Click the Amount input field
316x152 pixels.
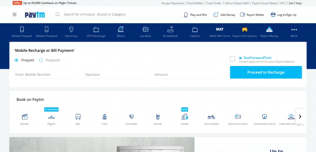pyautogui.click(x=184, y=75)
